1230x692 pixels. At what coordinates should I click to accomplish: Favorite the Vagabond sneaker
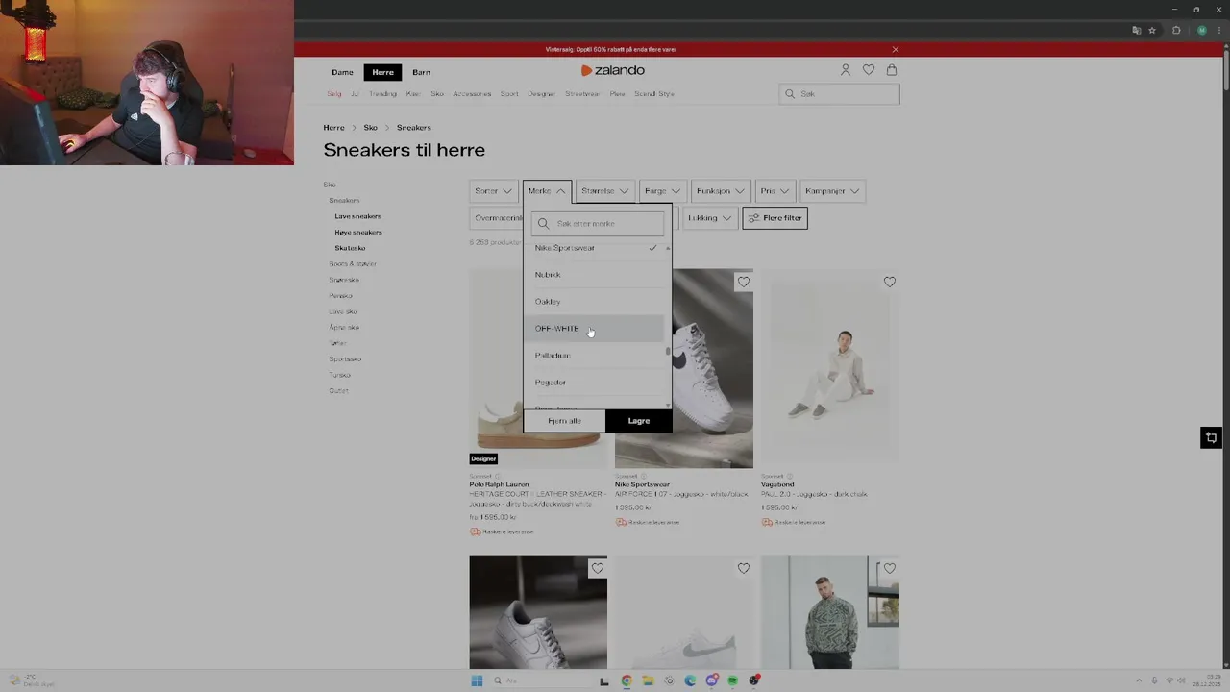890,282
